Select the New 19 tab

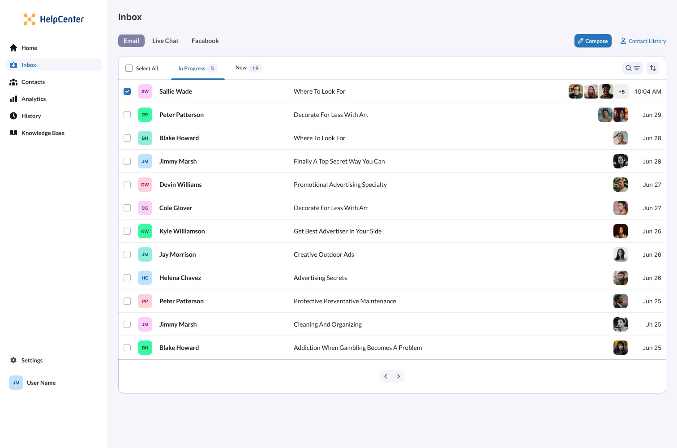pyautogui.click(x=249, y=68)
